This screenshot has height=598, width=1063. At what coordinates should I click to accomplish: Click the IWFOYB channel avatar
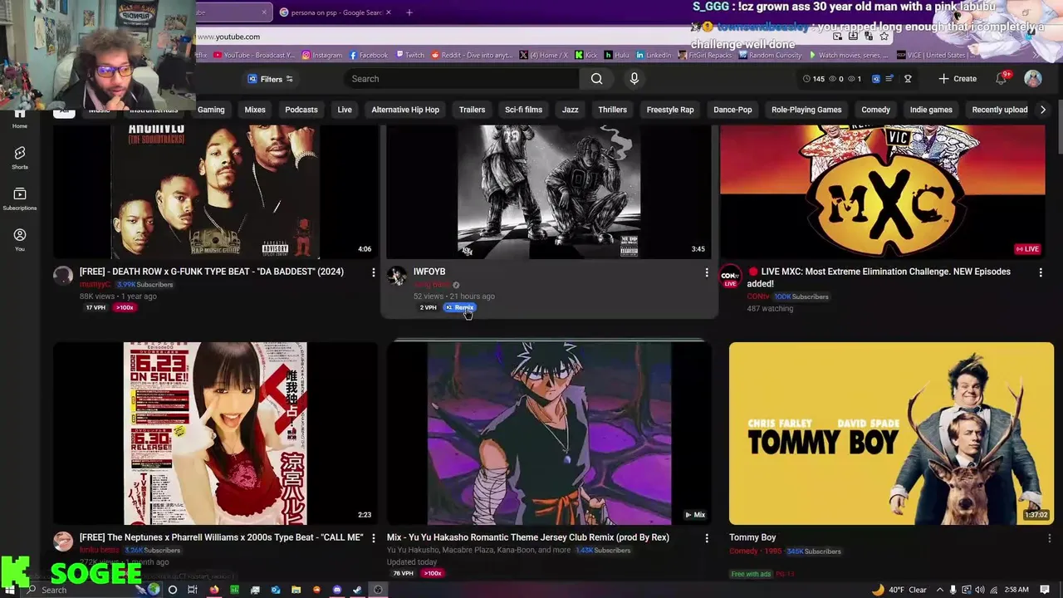pos(397,276)
